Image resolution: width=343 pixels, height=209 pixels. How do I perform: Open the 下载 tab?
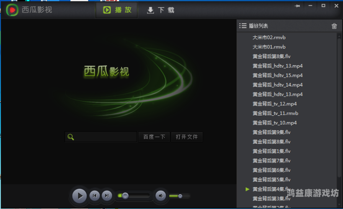pos(160,10)
